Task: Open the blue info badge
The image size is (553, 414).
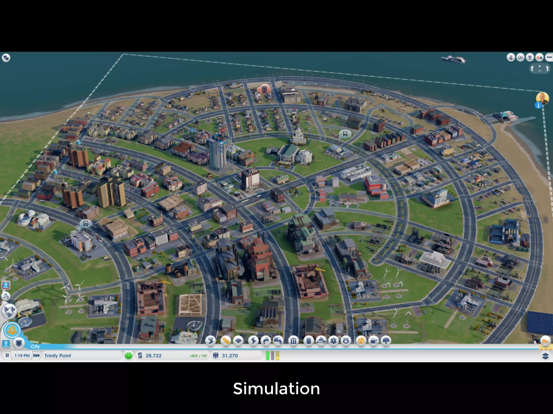Action: [538, 105]
